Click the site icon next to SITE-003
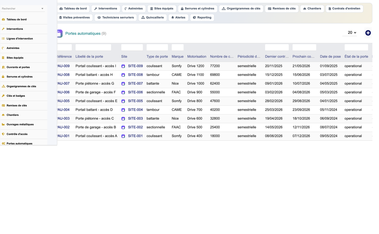The image size is (379, 234). pyautogui.click(x=123, y=119)
